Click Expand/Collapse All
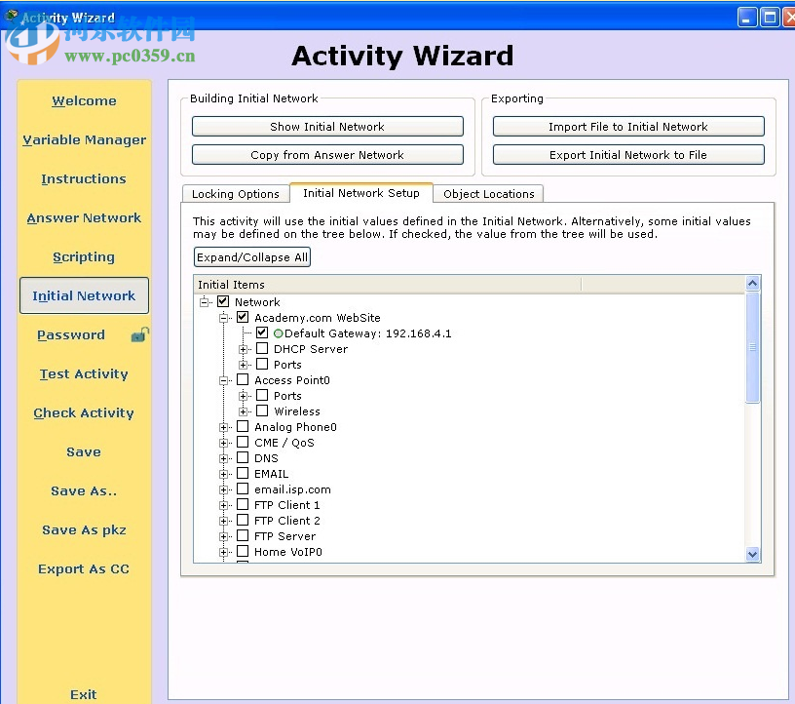 point(251,256)
